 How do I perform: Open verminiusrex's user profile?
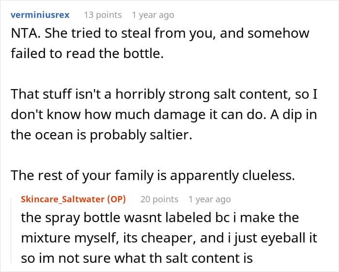40,15
